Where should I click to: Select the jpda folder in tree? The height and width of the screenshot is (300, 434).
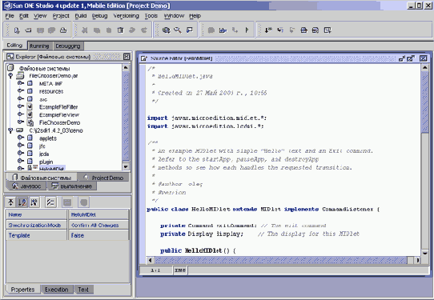[44, 154]
